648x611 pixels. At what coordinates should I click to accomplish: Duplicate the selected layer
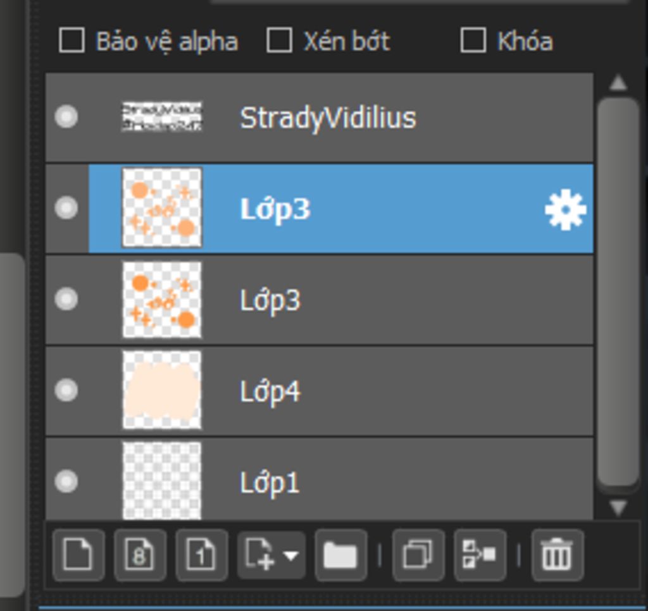point(418,555)
